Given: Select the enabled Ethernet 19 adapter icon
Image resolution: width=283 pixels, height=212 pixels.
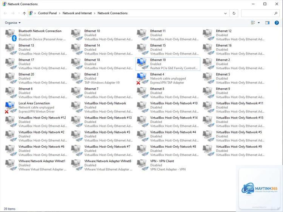Looking at the screenshot, I should coord(143,64).
